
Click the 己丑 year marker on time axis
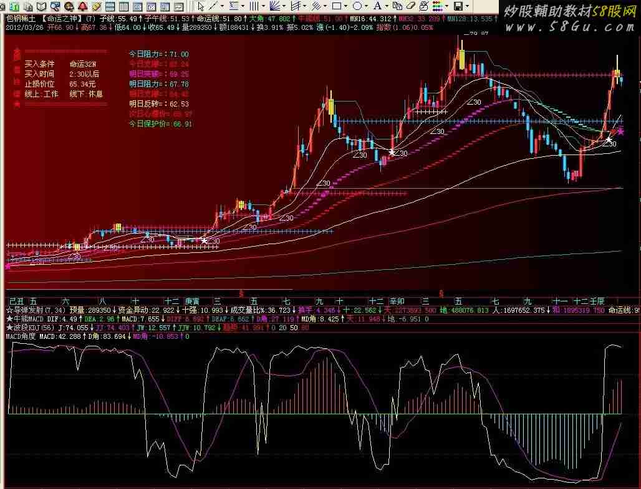click(16, 301)
